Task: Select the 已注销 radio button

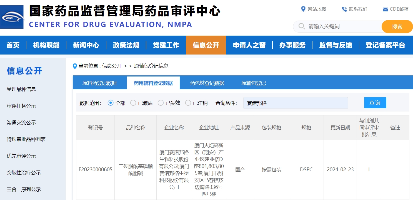Action: (188, 103)
